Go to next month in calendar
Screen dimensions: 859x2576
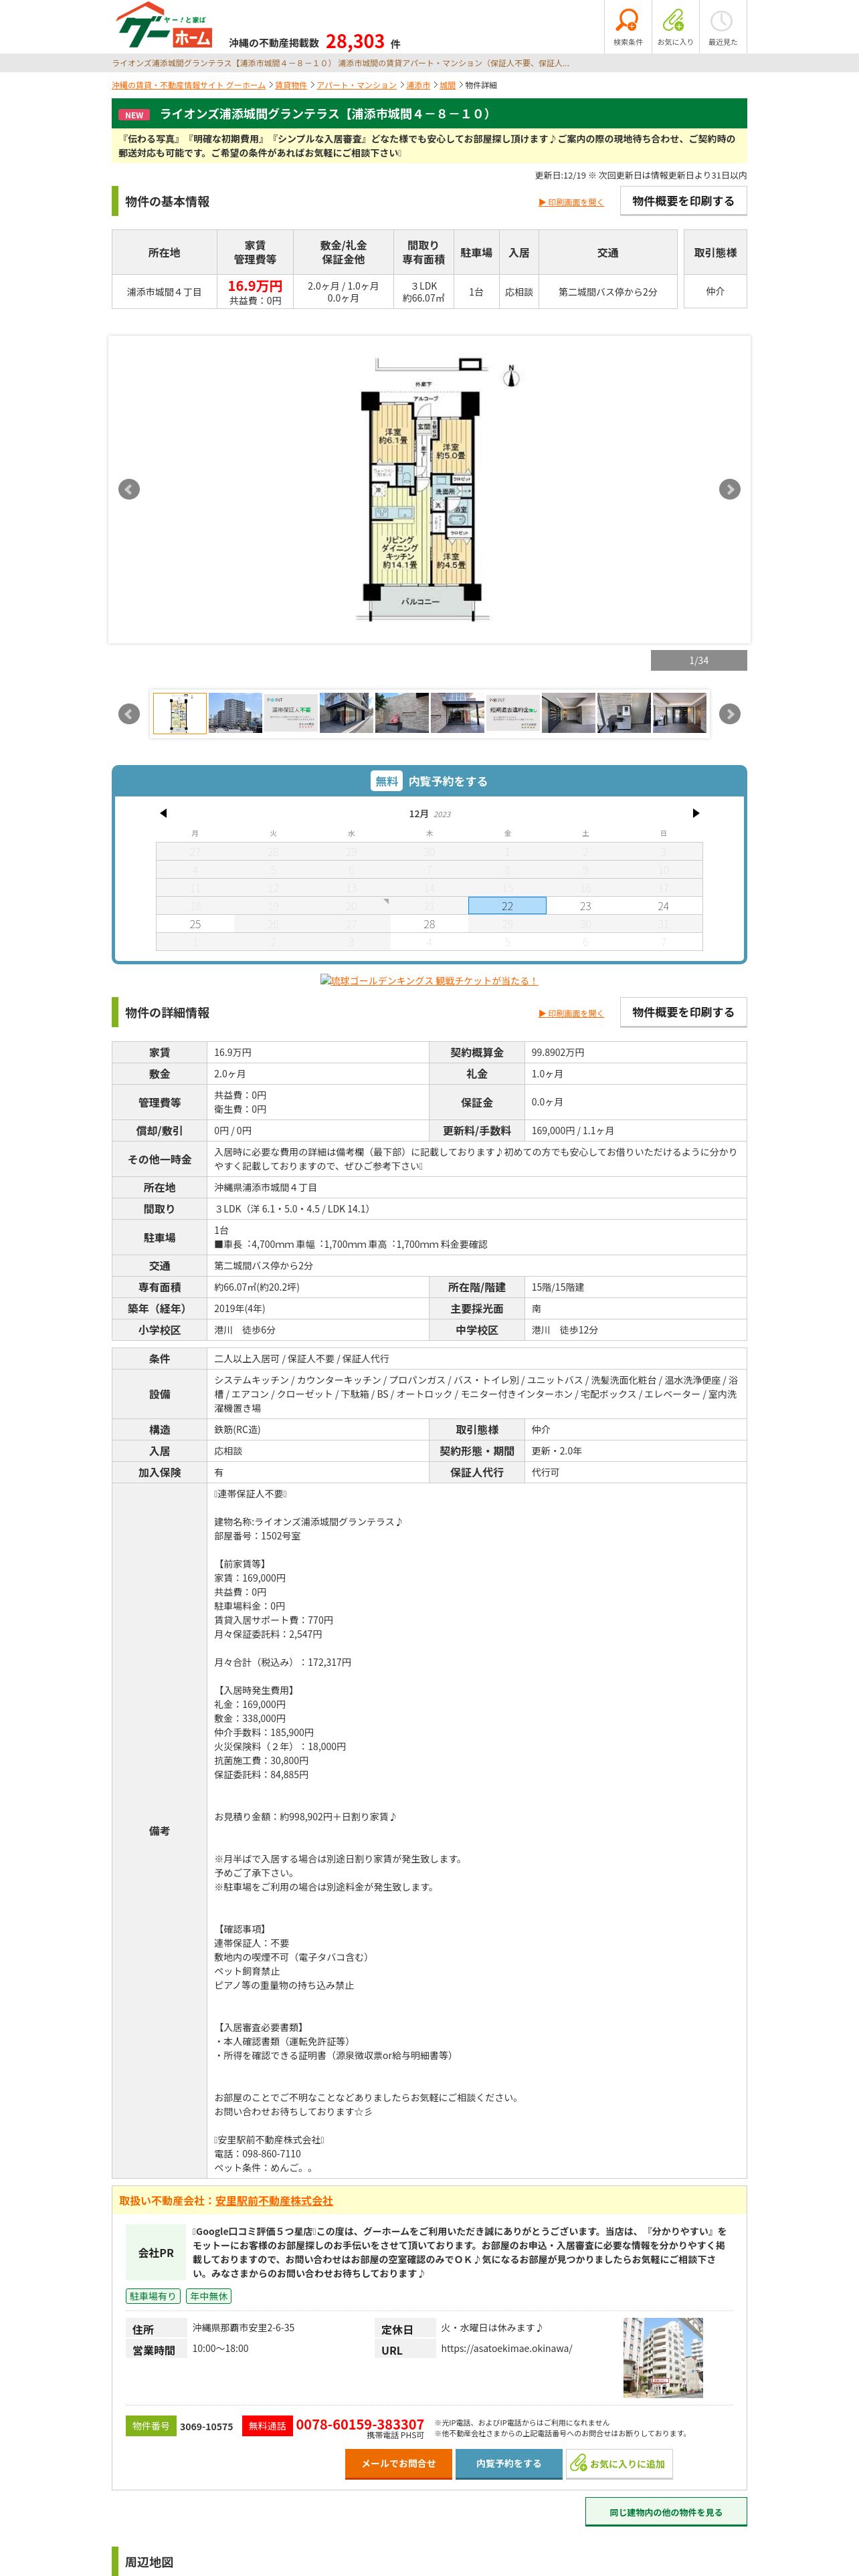[696, 813]
